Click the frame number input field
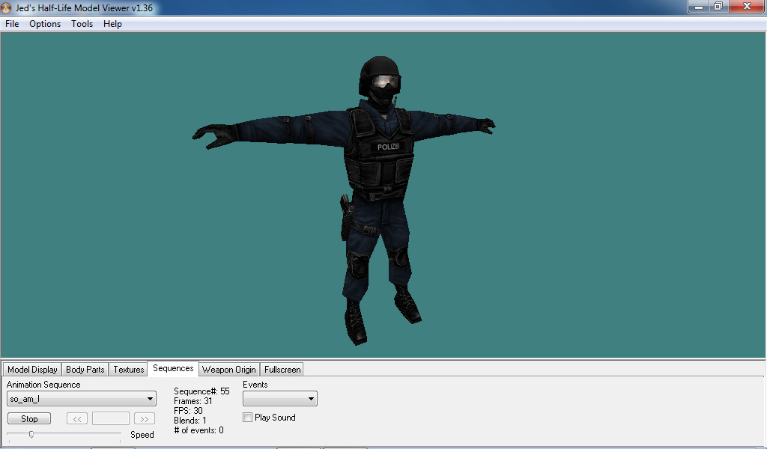Screen dimensions: 767x449 110,418
